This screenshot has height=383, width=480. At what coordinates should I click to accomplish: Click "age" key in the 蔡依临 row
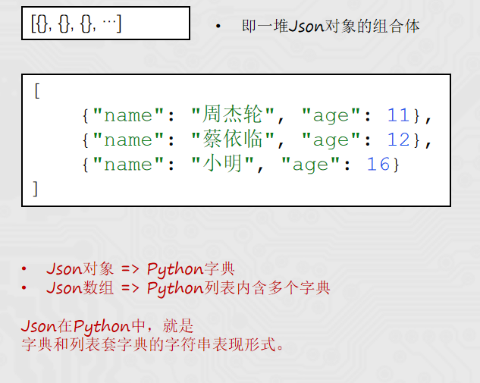tap(331, 140)
